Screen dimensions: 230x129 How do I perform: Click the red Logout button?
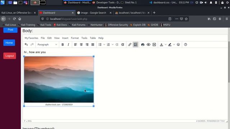pos(10,56)
